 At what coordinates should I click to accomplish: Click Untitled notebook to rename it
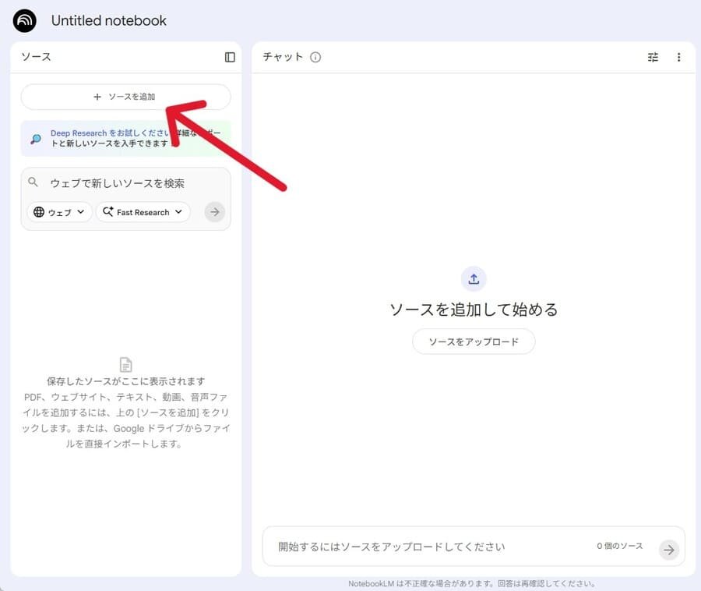point(108,21)
